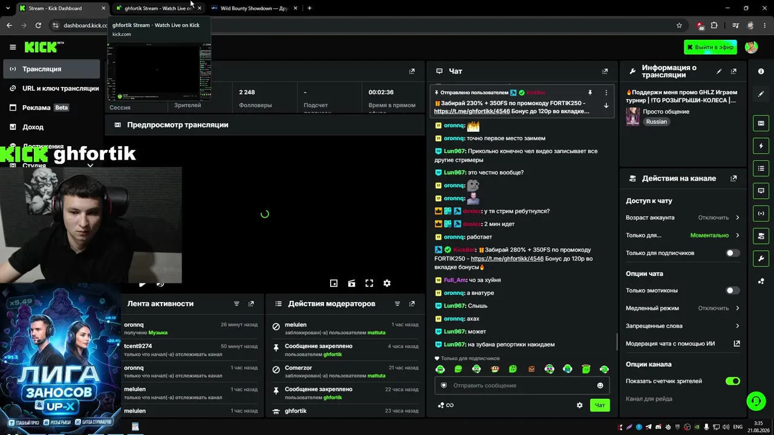Toggle Только для подписчиков switch
Image resolution: width=774 pixels, height=435 pixels.
(x=732, y=253)
